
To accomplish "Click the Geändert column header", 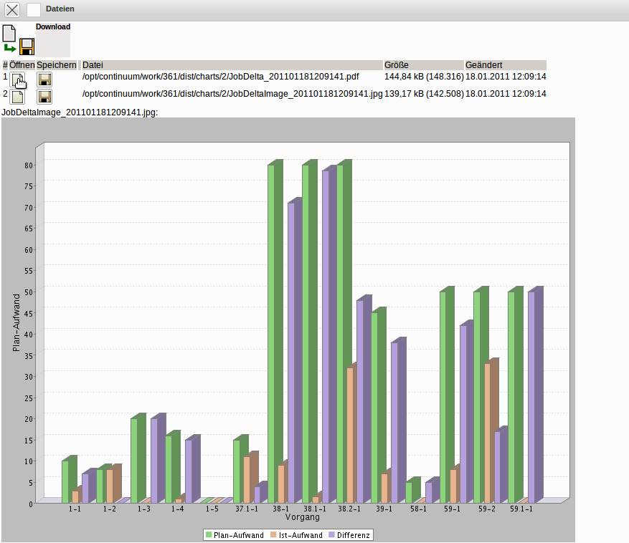I will 483,65.
